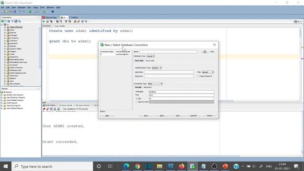Open Microsoft Edge from the taskbar
304x171 pixels.
click(x=126, y=166)
